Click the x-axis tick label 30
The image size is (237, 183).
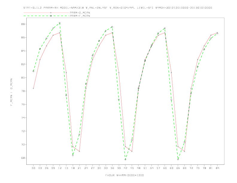tap(99, 168)
